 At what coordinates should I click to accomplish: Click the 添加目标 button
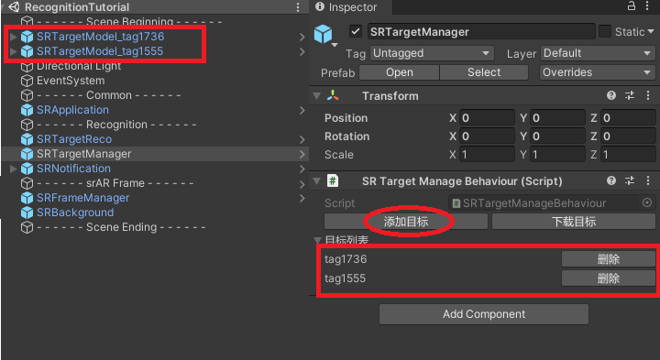[x=406, y=221]
